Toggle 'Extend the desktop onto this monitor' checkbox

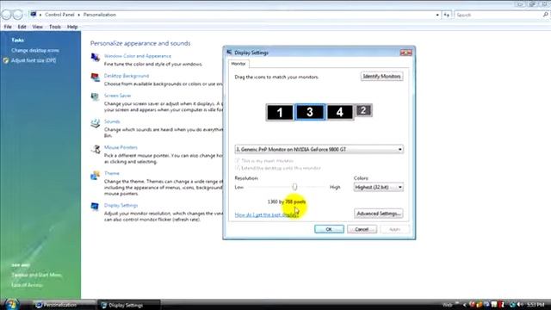click(238, 168)
